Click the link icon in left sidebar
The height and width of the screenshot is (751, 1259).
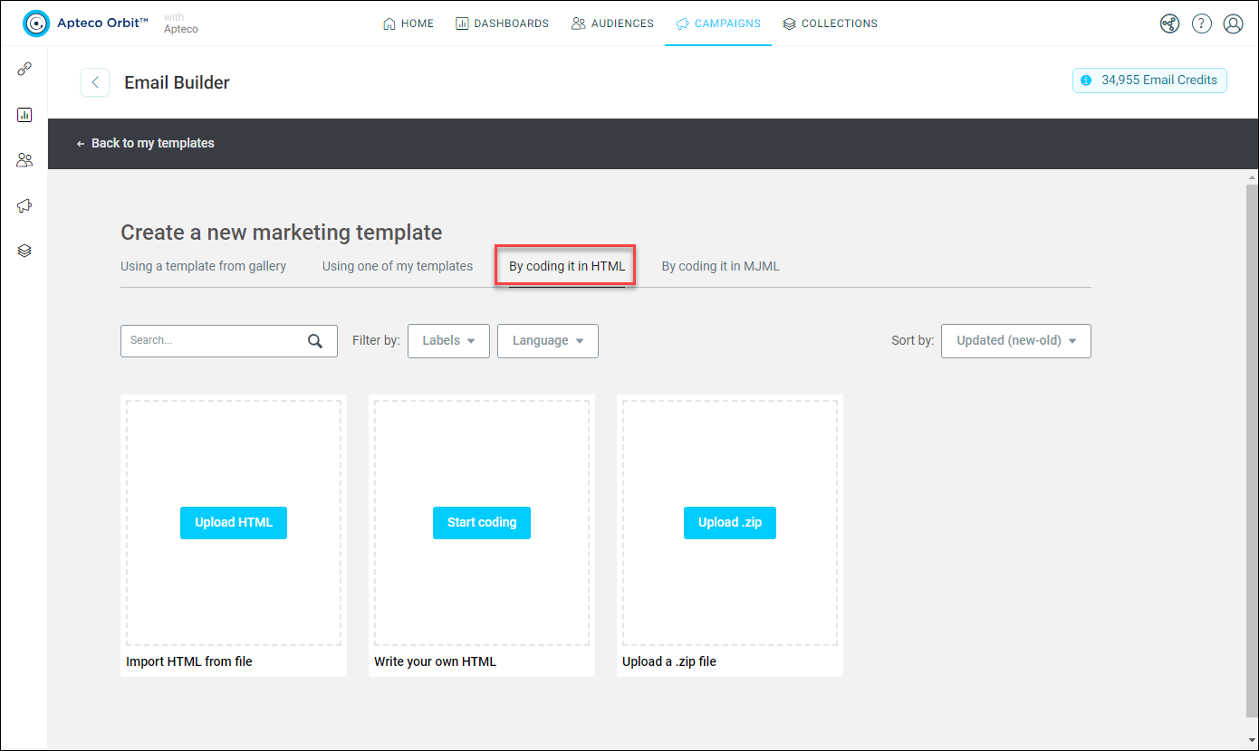24,70
